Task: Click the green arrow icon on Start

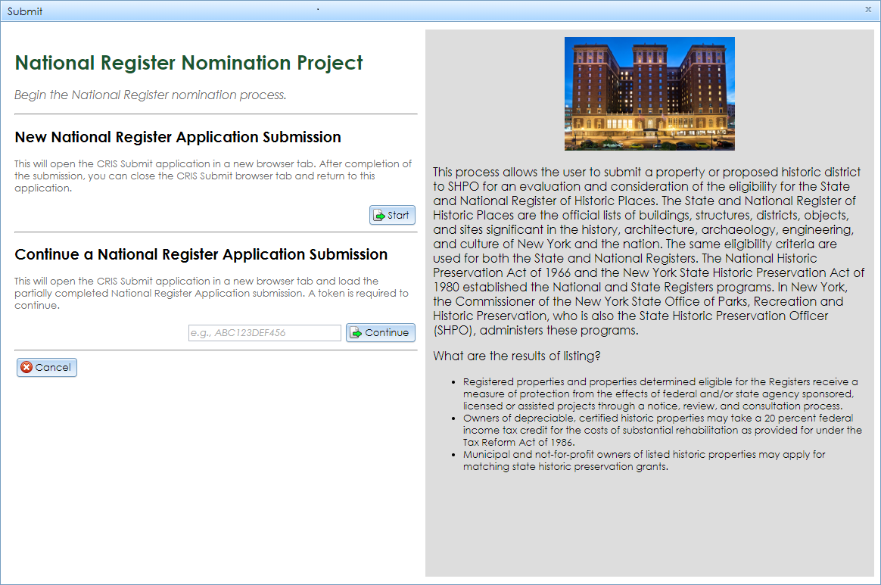Action: (x=378, y=215)
